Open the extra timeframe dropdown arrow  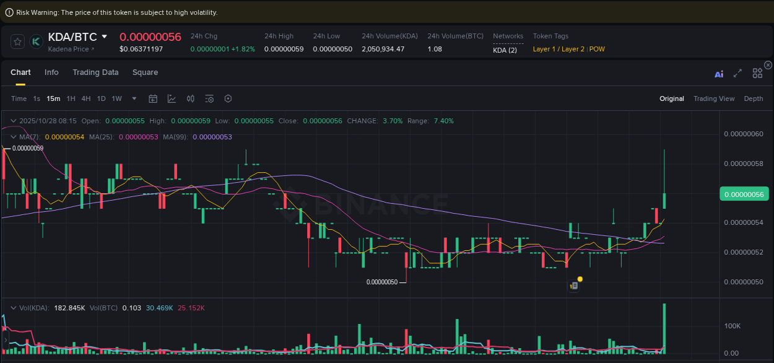tap(134, 98)
